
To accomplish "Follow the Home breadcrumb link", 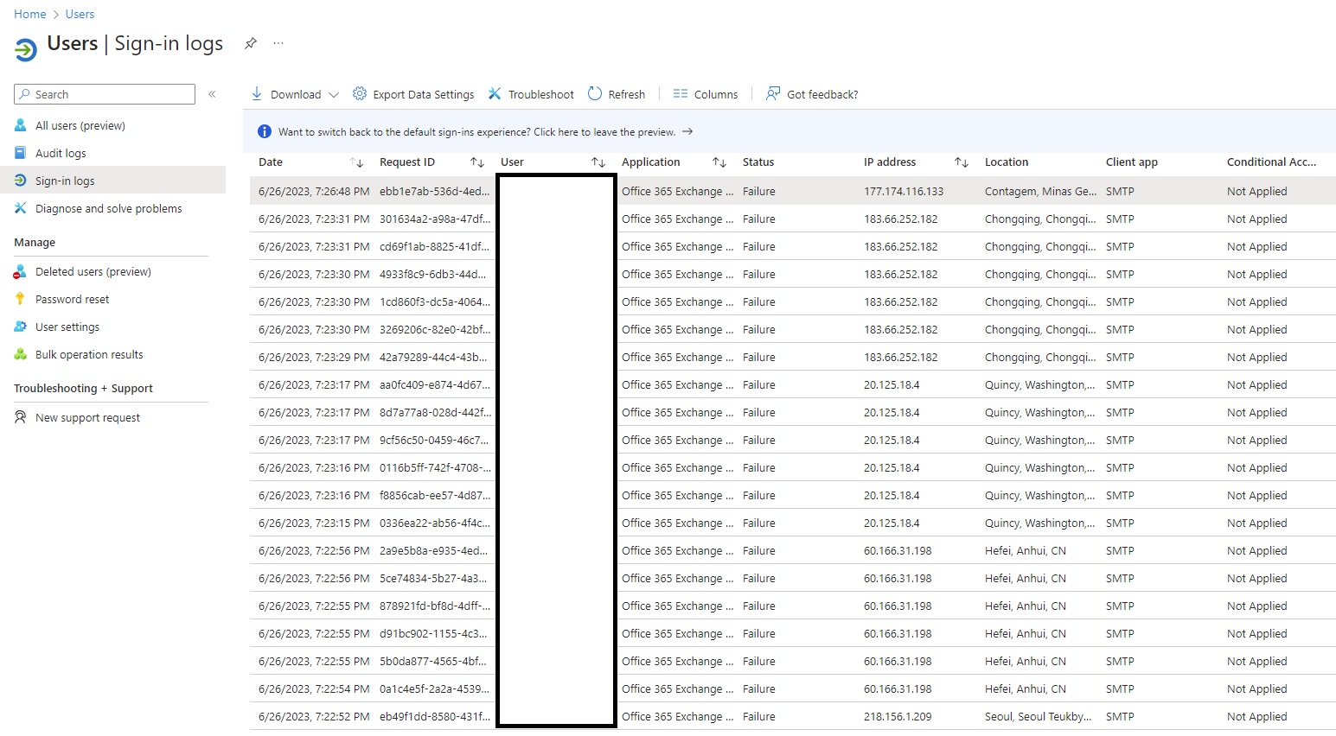I will click(29, 13).
